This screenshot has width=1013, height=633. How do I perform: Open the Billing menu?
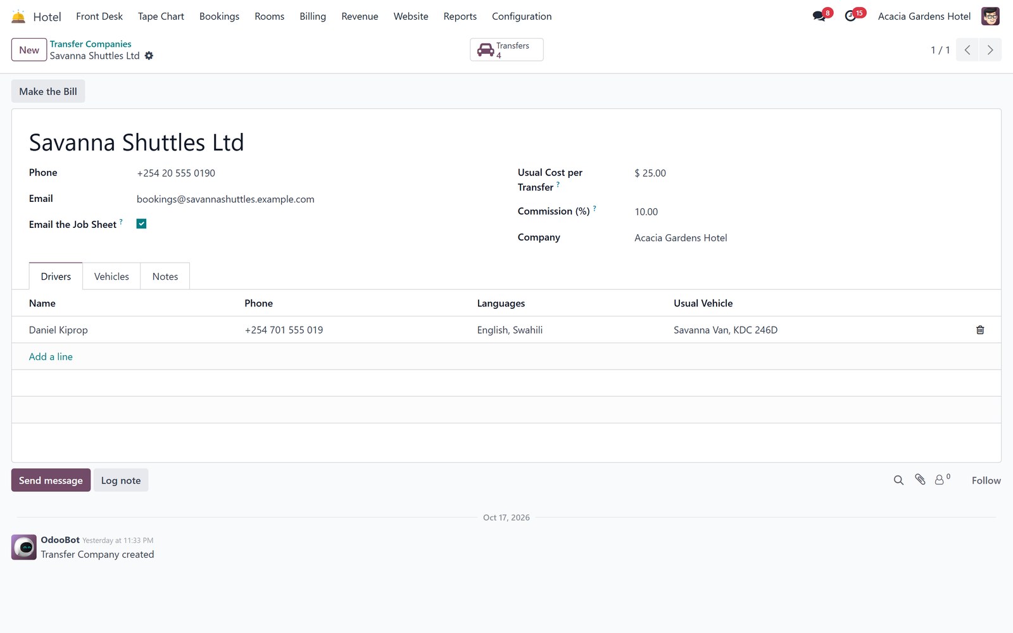click(x=313, y=16)
